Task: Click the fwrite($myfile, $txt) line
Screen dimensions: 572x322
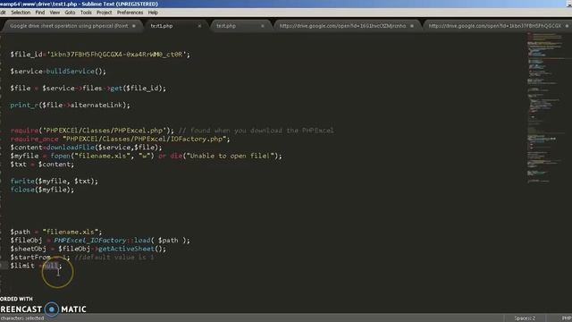Action: [x=54, y=181]
